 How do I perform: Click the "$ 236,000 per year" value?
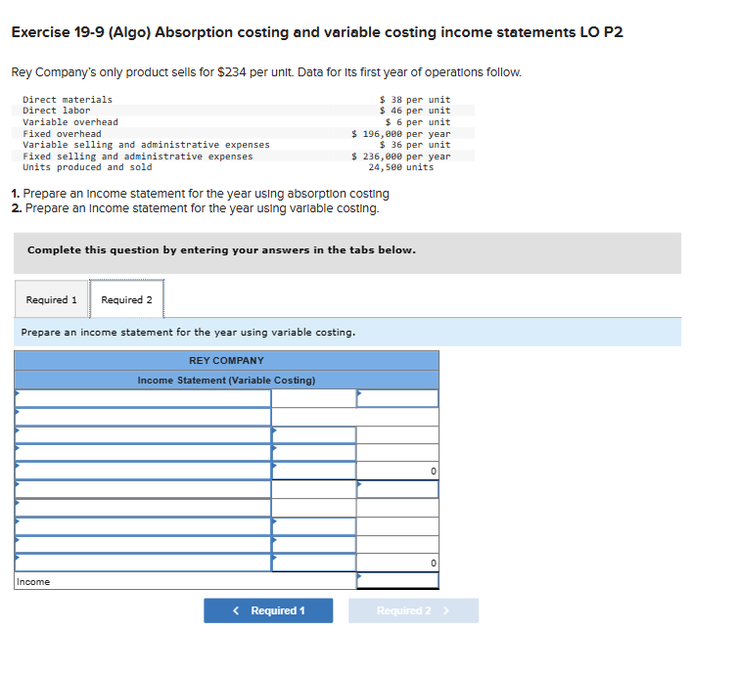pyautogui.click(x=401, y=157)
